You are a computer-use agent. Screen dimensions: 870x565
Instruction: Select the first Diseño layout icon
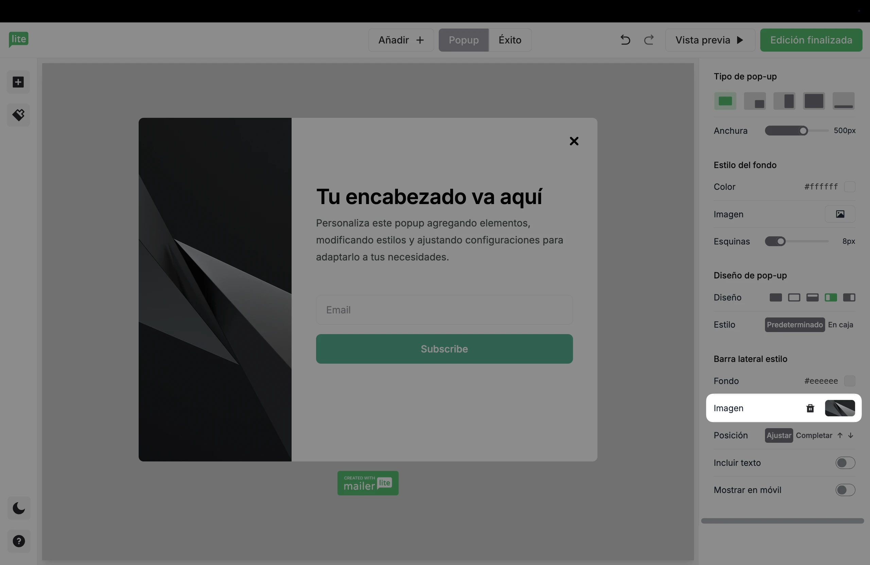776,297
